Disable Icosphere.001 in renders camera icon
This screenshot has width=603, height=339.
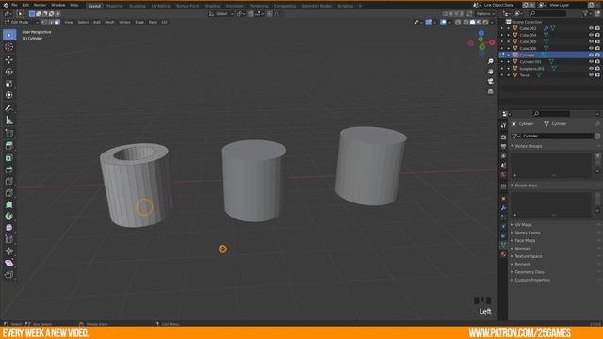tap(597, 69)
